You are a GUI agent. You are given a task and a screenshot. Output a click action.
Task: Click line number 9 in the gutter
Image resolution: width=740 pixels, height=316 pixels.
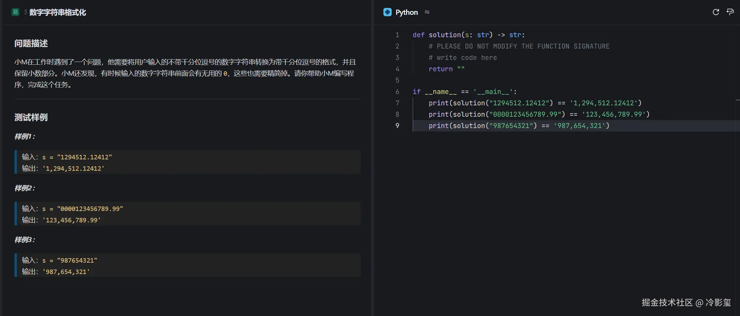(x=397, y=126)
